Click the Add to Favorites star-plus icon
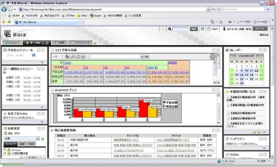The width and height of the screenshot is (277, 167). point(9,22)
